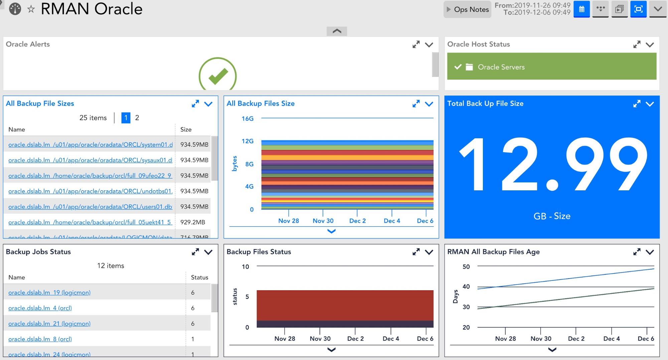
Task: Open oracle.dslab.lm_19 (logicmon) job link
Action: pos(49,293)
